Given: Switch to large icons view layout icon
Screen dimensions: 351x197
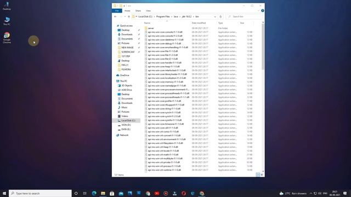Looking at the screenshot, I should 262,175.
